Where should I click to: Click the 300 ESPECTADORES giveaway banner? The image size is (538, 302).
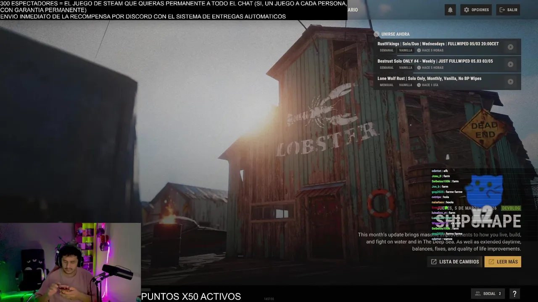(174, 10)
